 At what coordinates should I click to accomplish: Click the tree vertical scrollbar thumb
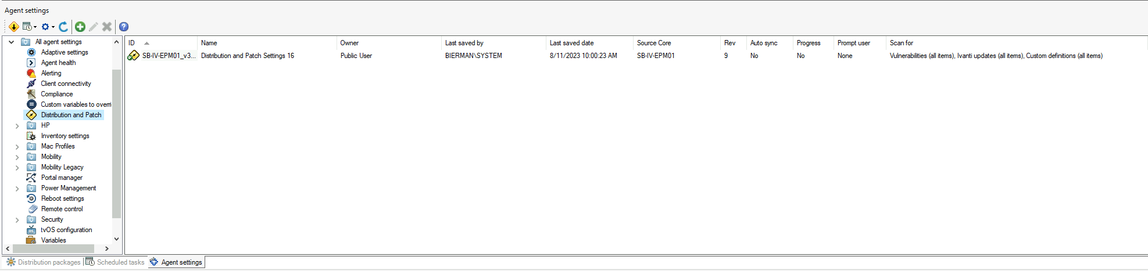click(116, 144)
